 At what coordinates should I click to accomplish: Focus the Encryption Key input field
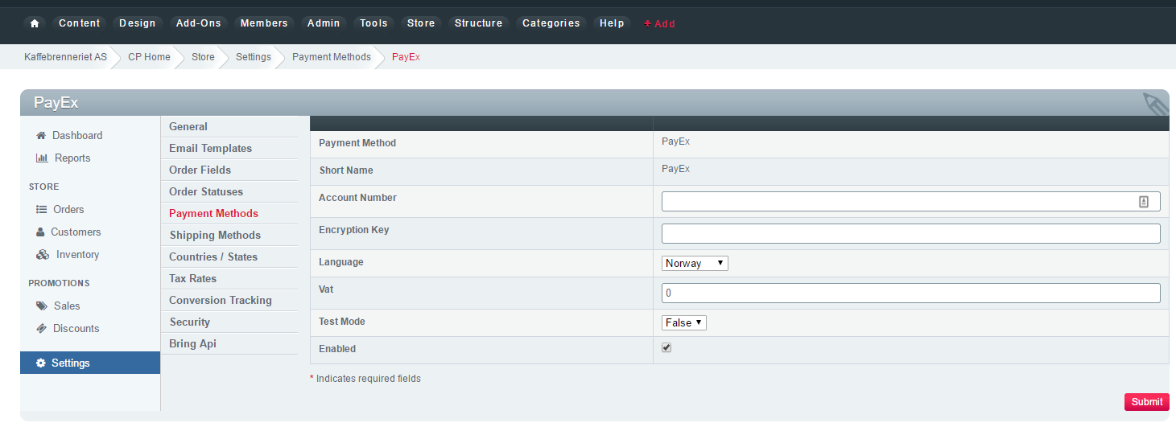[x=910, y=234]
